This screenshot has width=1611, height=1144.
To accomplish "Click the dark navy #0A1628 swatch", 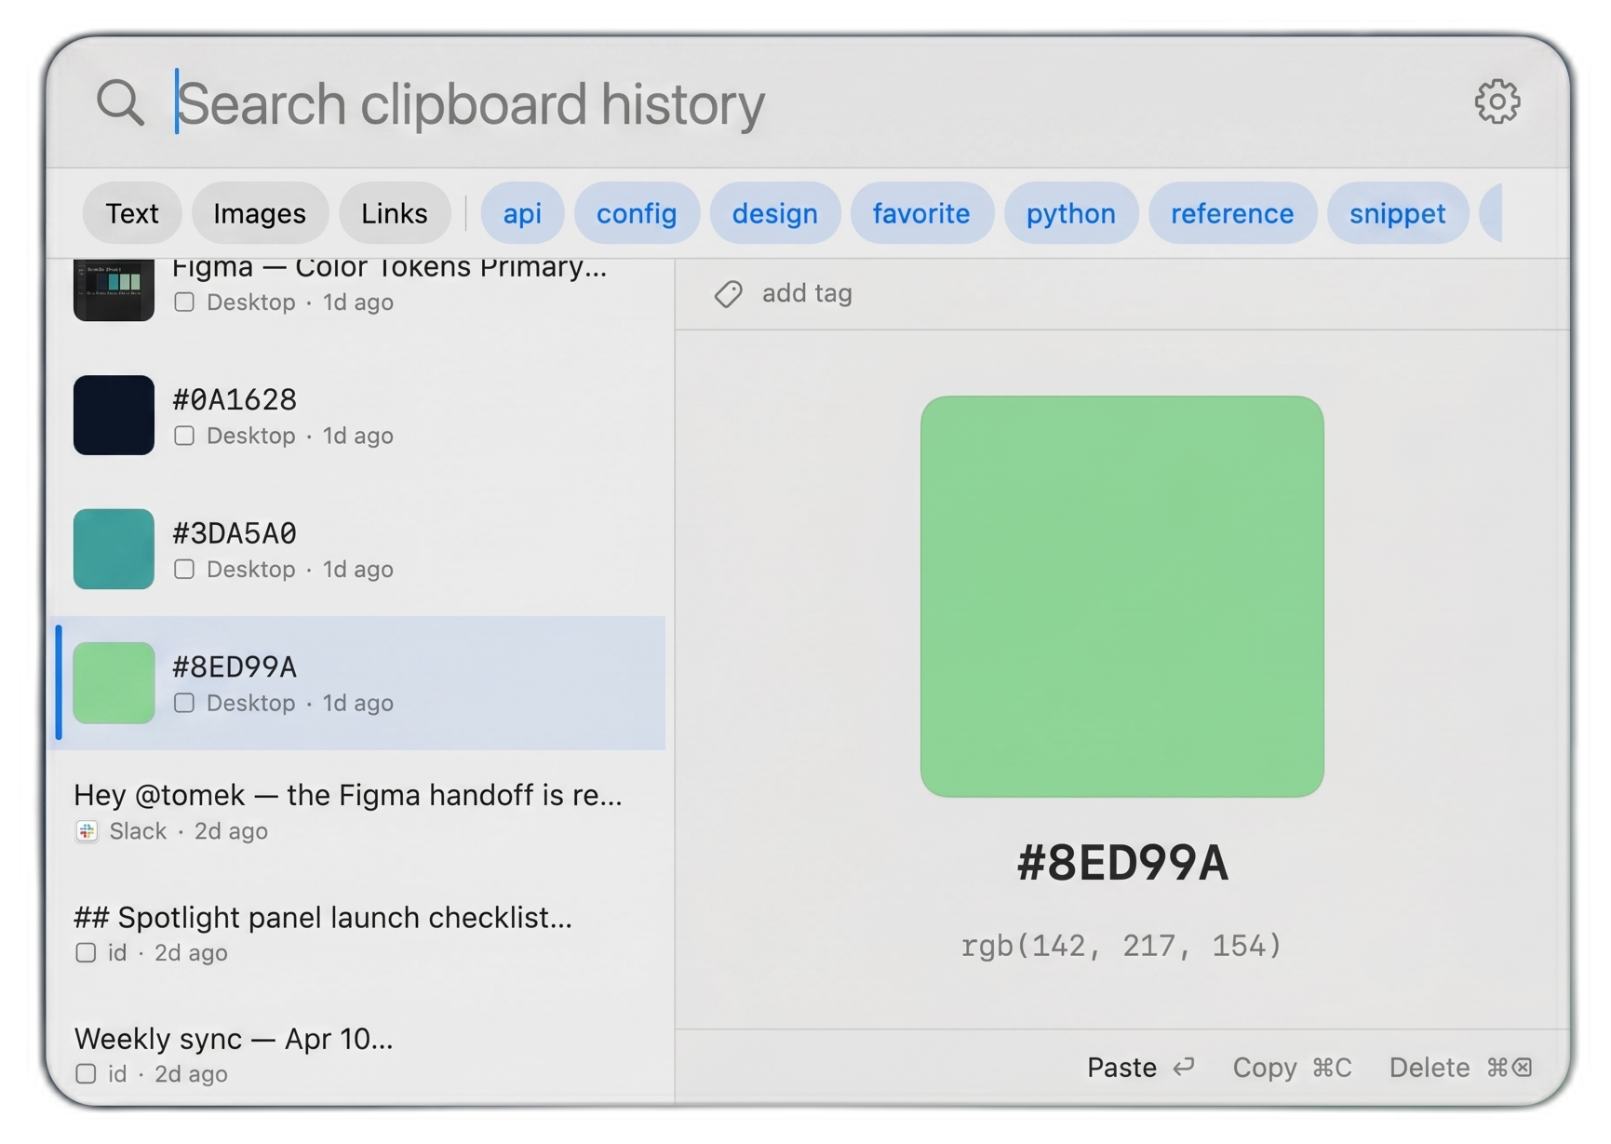I will pyautogui.click(x=114, y=415).
